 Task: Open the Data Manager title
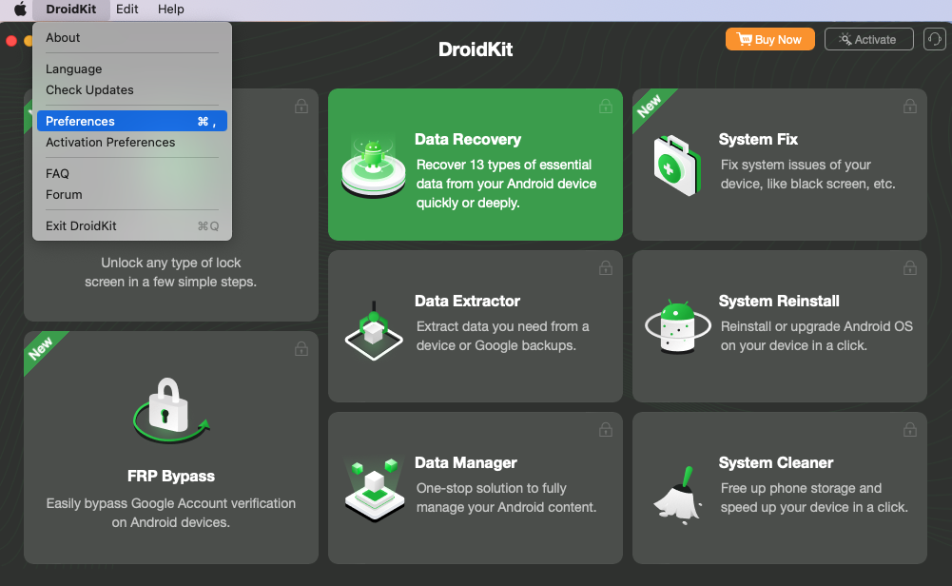(466, 462)
